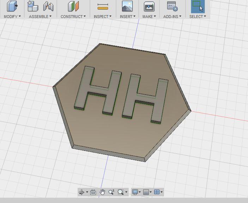Click the Look At tool icon

93,192
